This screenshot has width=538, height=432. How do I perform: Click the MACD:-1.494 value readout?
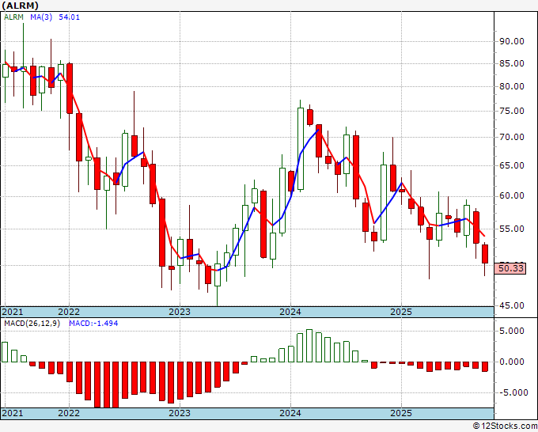click(x=93, y=324)
